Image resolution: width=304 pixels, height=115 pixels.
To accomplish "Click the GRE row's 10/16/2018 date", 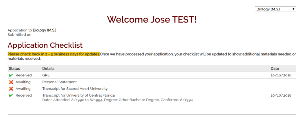I will (x=281, y=75).
